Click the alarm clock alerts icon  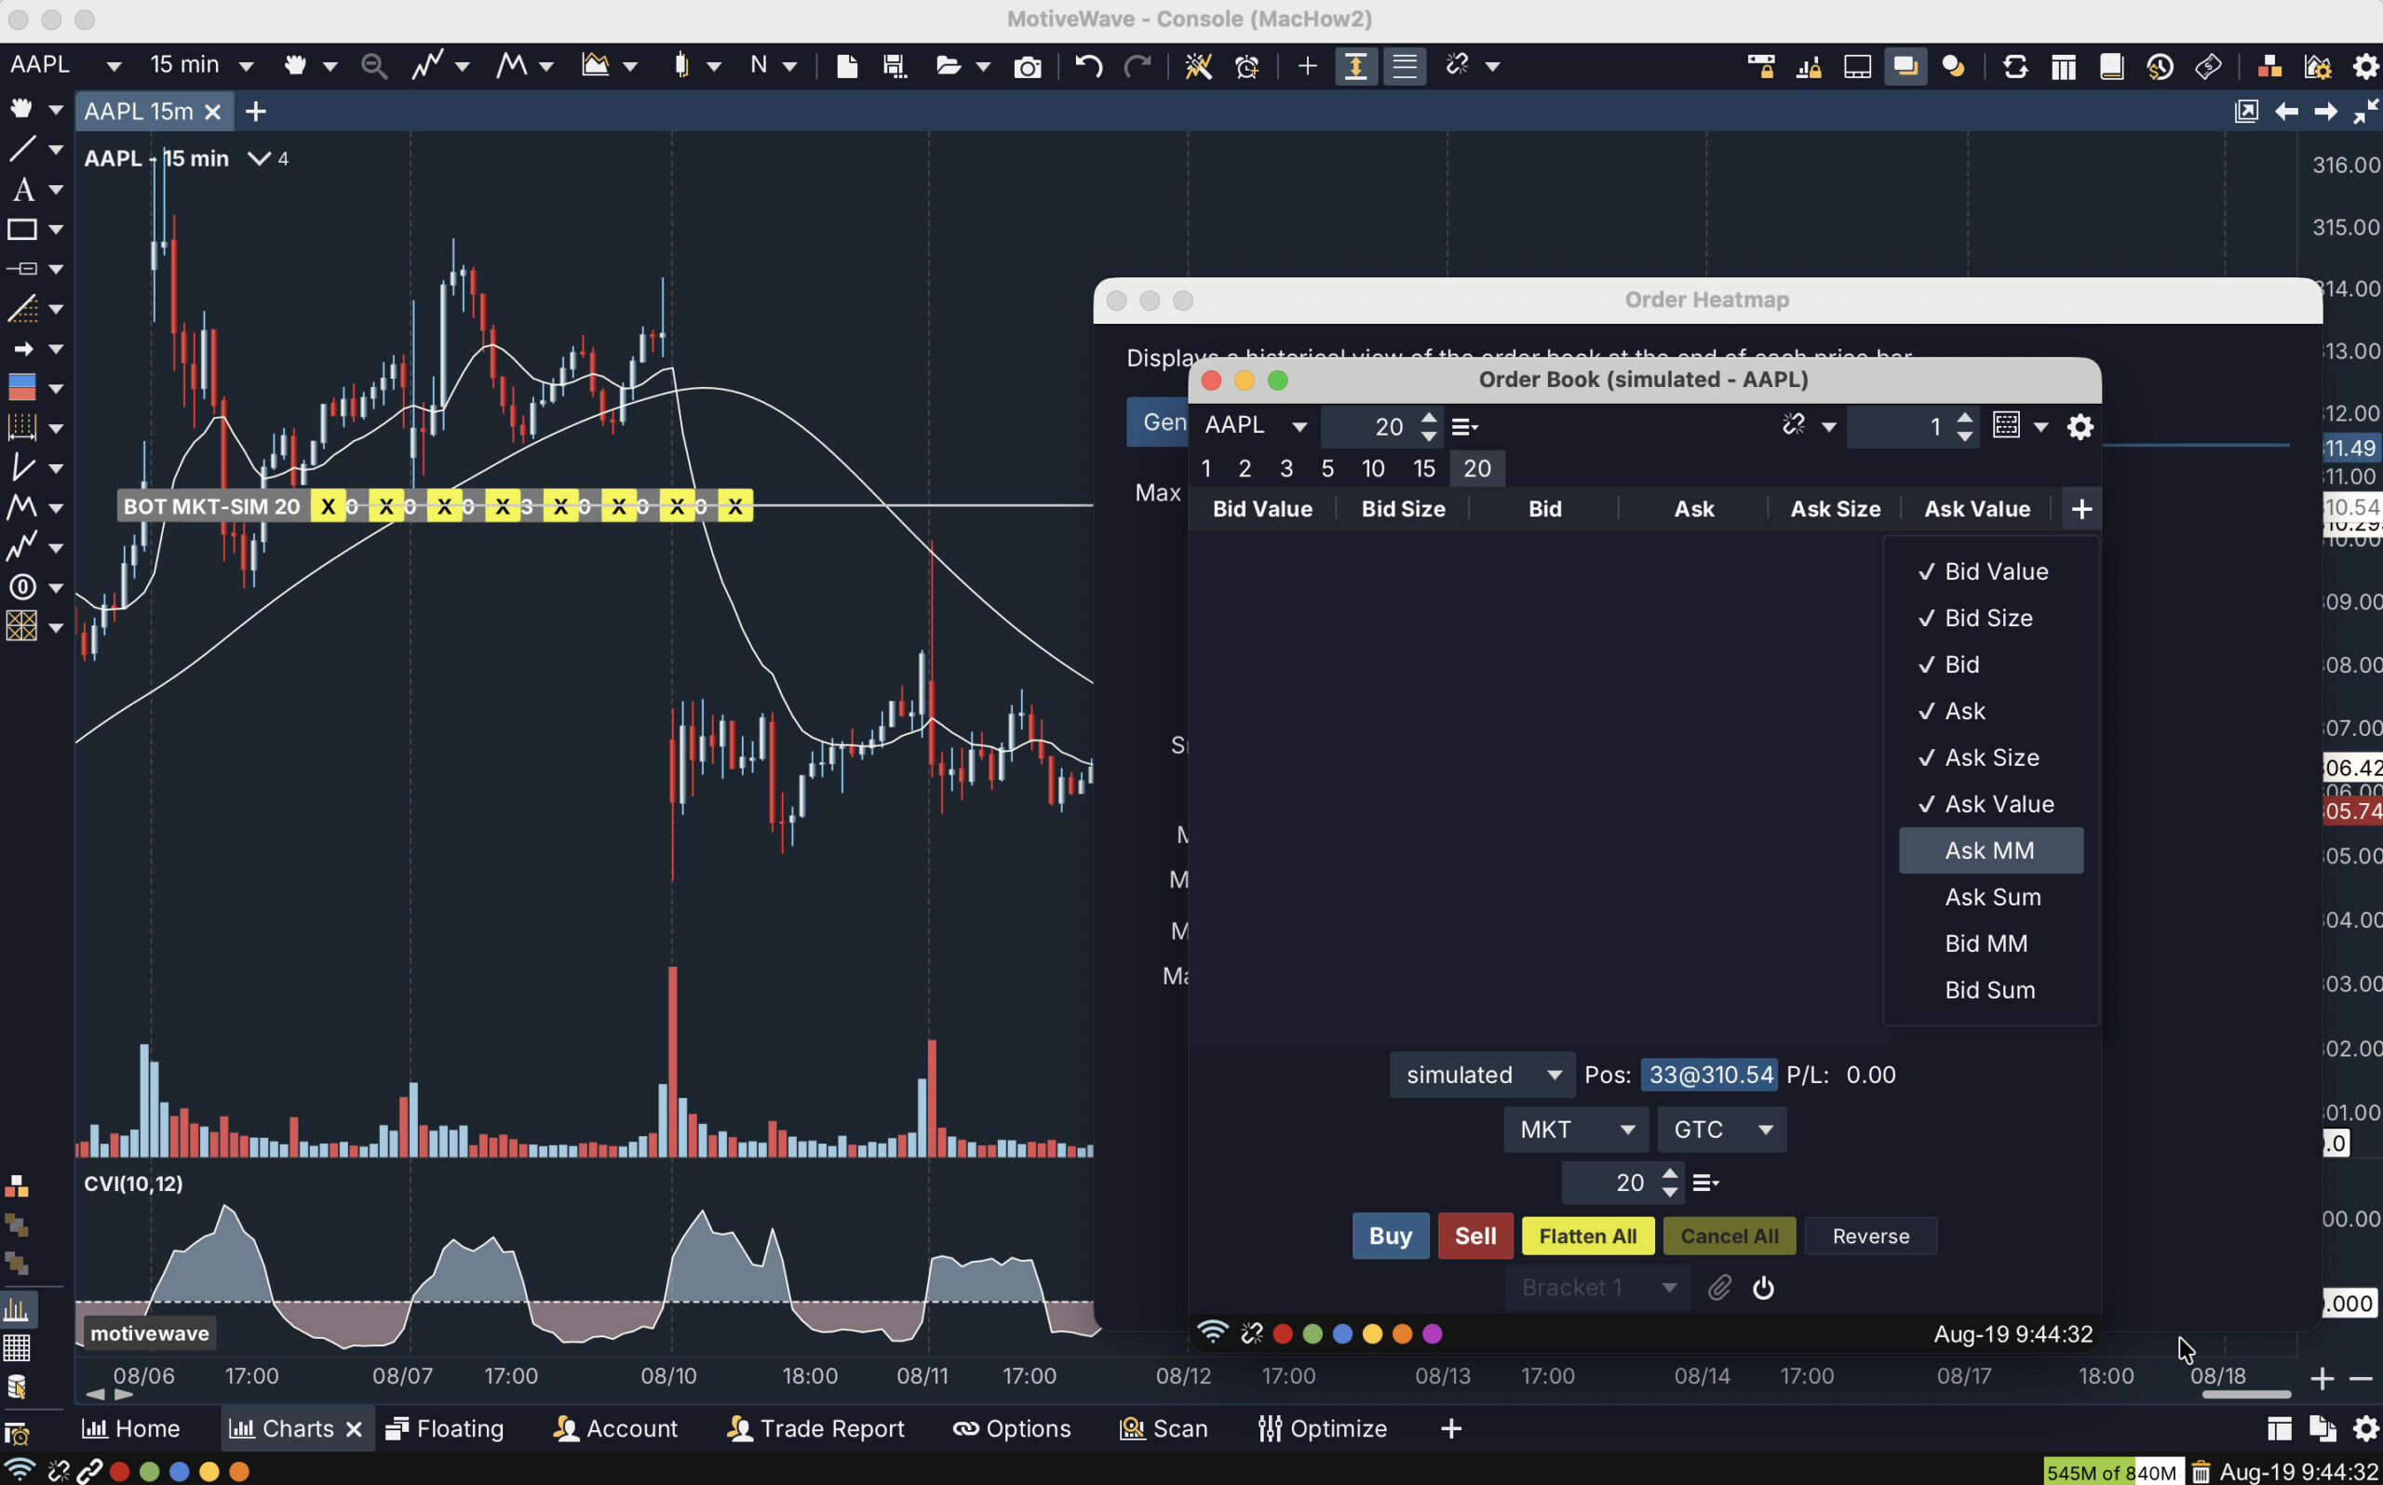click(x=1246, y=66)
